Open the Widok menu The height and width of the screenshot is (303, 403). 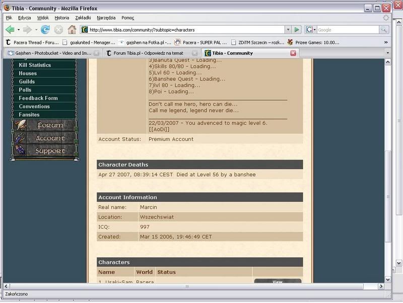[43, 18]
